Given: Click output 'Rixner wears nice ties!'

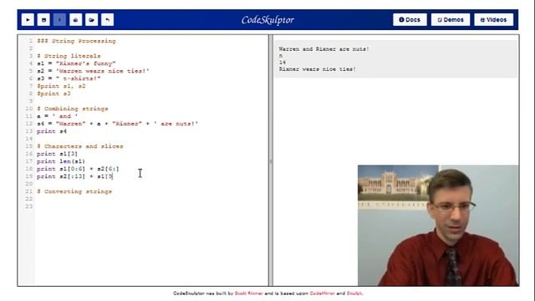Looking at the screenshot, I should pyautogui.click(x=318, y=69).
